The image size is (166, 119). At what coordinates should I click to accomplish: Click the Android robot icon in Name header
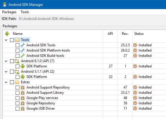7,34
